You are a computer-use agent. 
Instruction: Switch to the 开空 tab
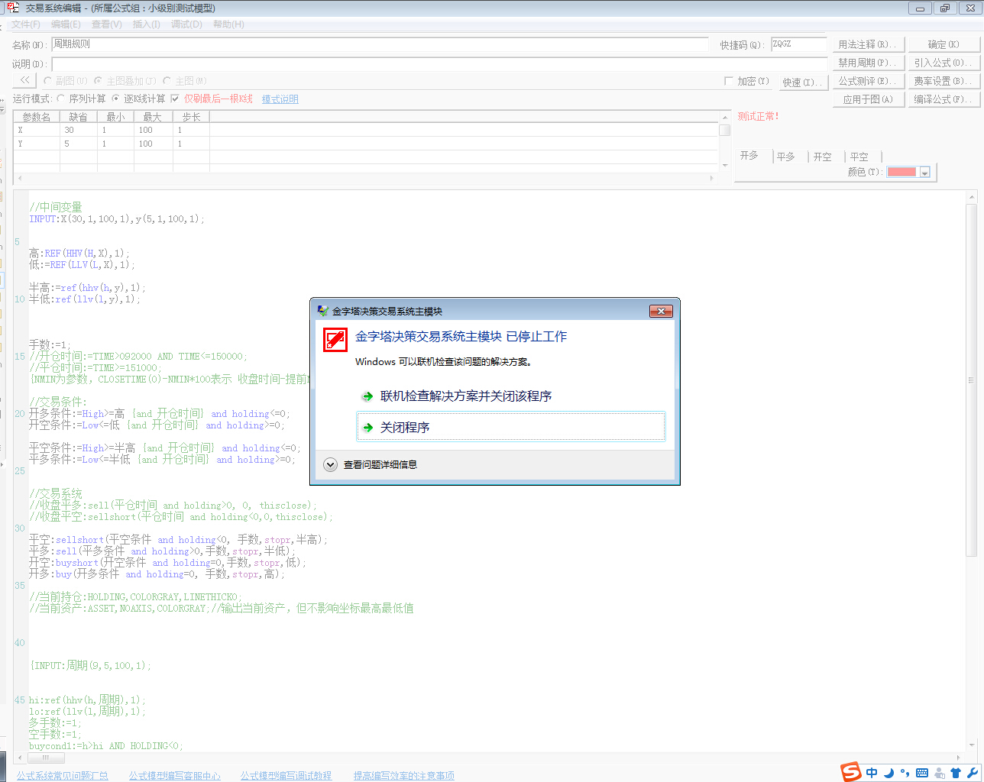pyautogui.click(x=822, y=157)
